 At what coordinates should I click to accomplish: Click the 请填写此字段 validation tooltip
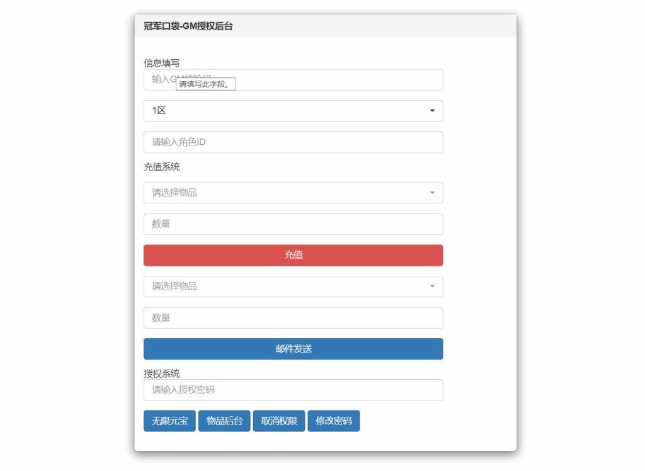[205, 84]
